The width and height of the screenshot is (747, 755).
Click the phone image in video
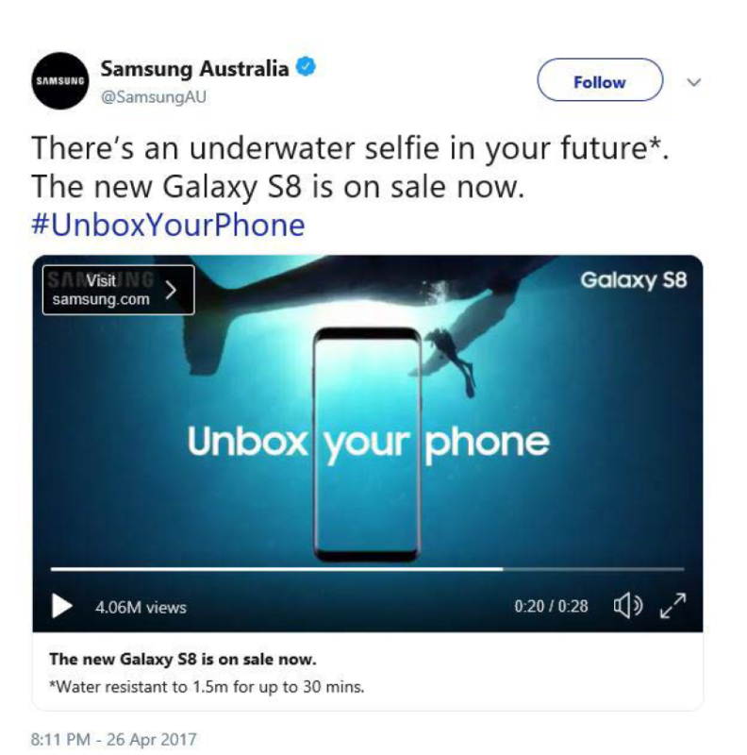367,445
